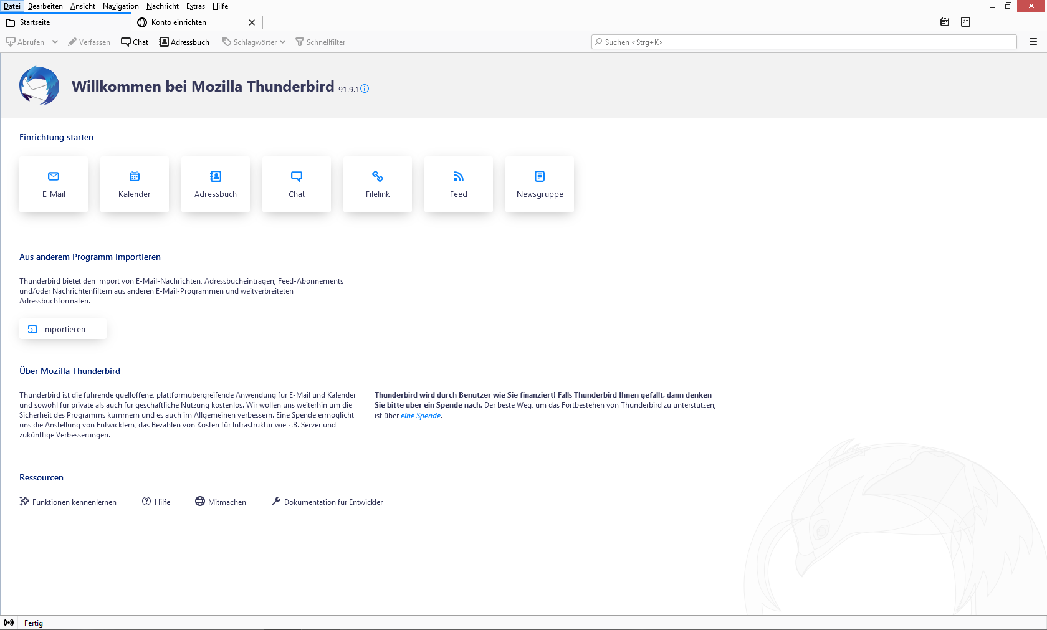
Task: Expand the Abrufen dropdown arrow
Action: pos(55,42)
